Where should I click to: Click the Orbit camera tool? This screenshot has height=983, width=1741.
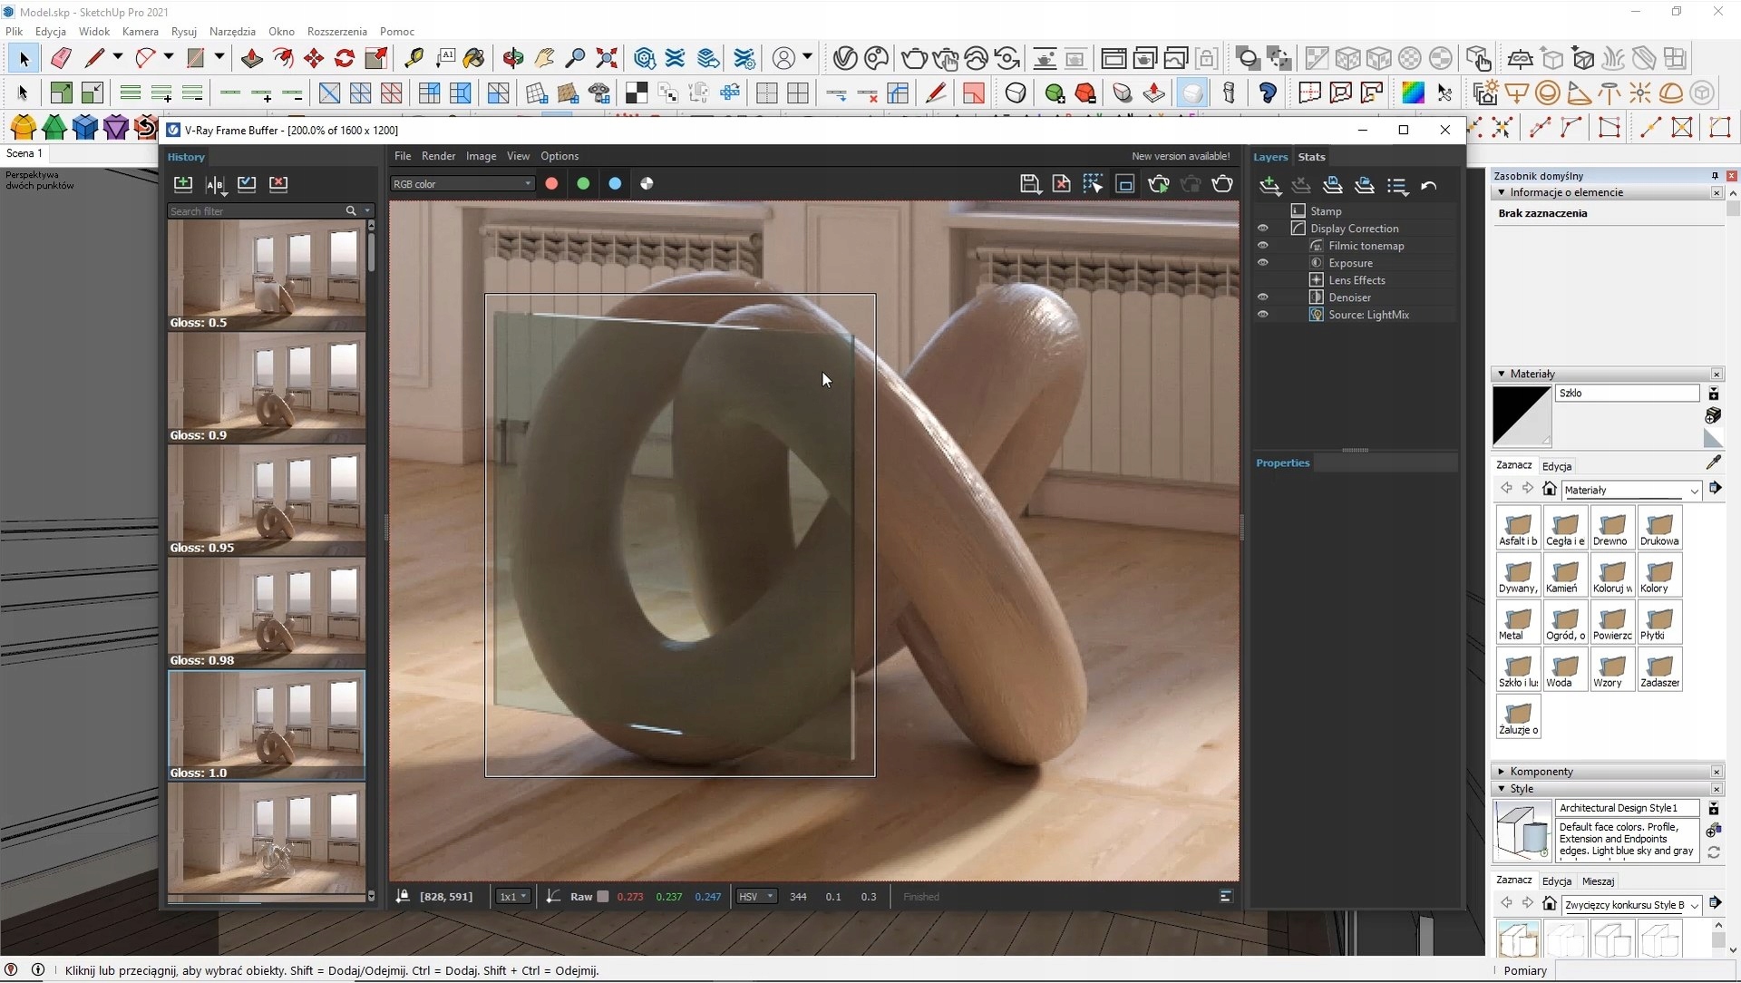point(513,59)
